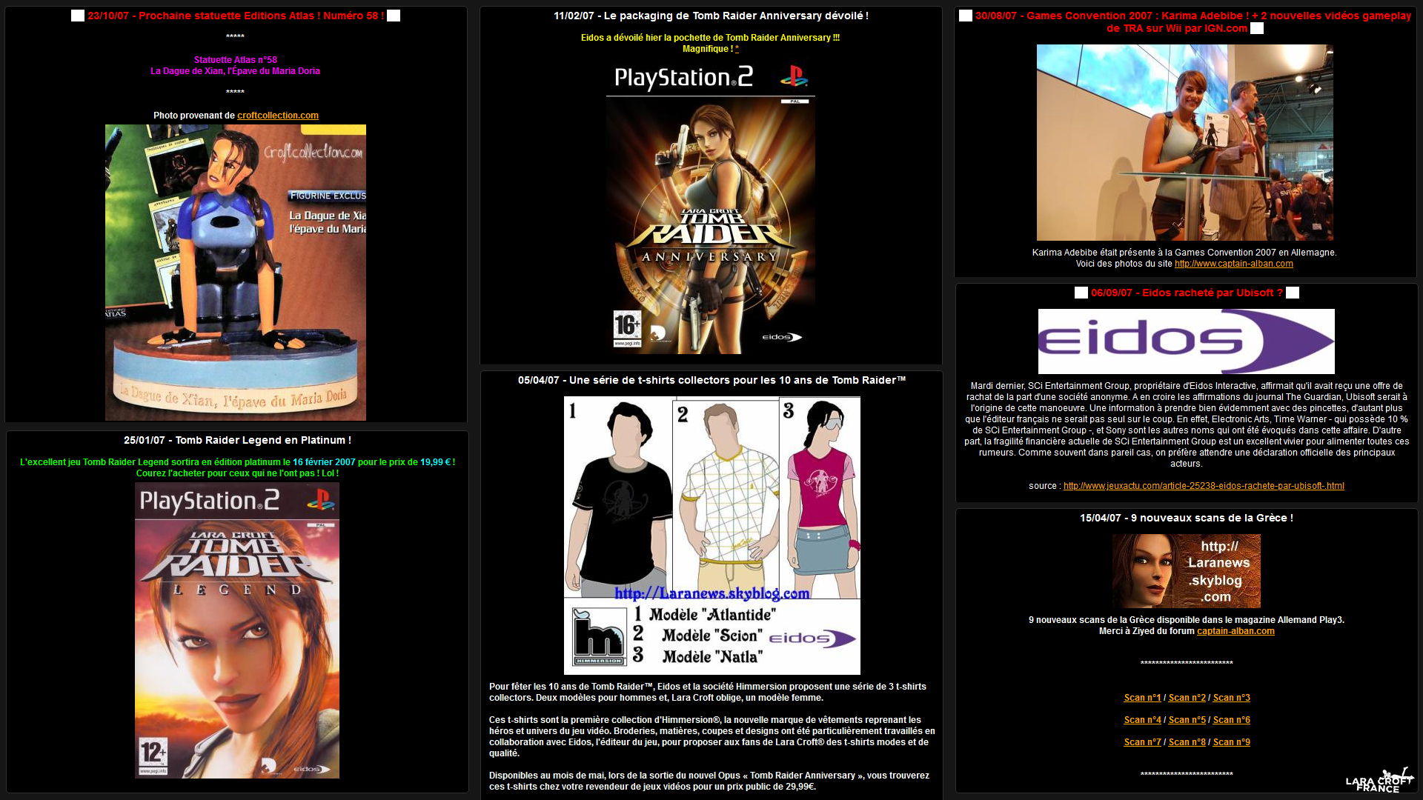Open Scan n°3 link
Viewport: 1423px width, 800px height.
pyautogui.click(x=1231, y=698)
